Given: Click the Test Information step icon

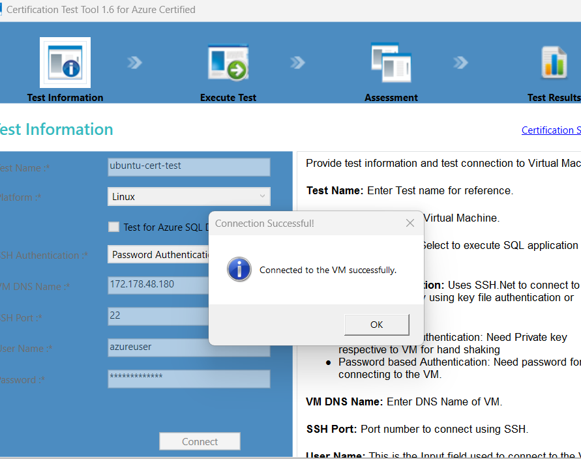Looking at the screenshot, I should point(65,62).
